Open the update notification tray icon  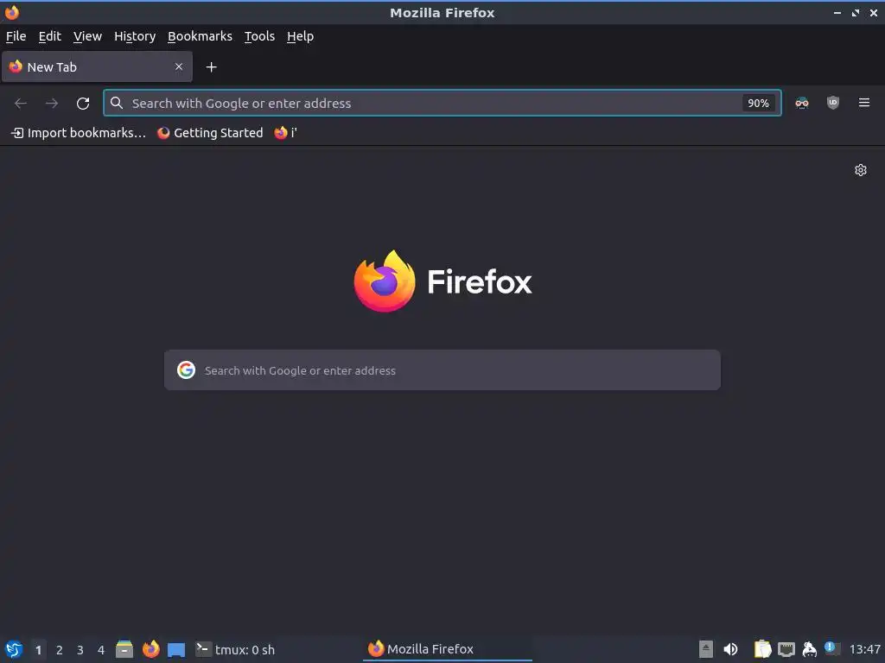click(x=831, y=648)
